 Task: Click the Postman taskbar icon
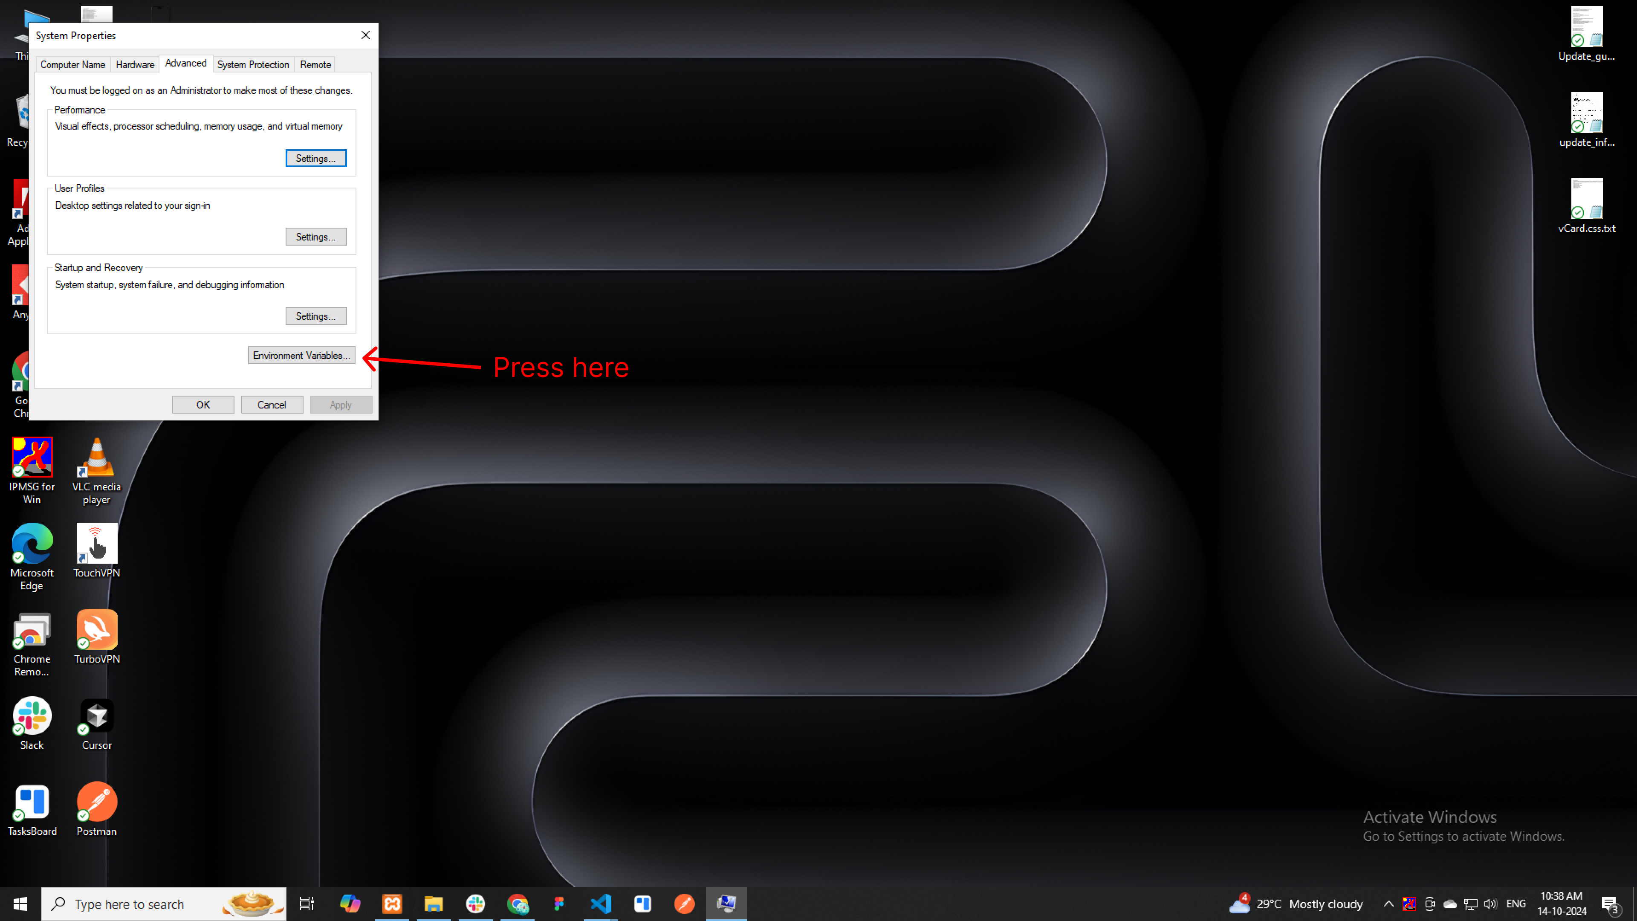pos(684,903)
